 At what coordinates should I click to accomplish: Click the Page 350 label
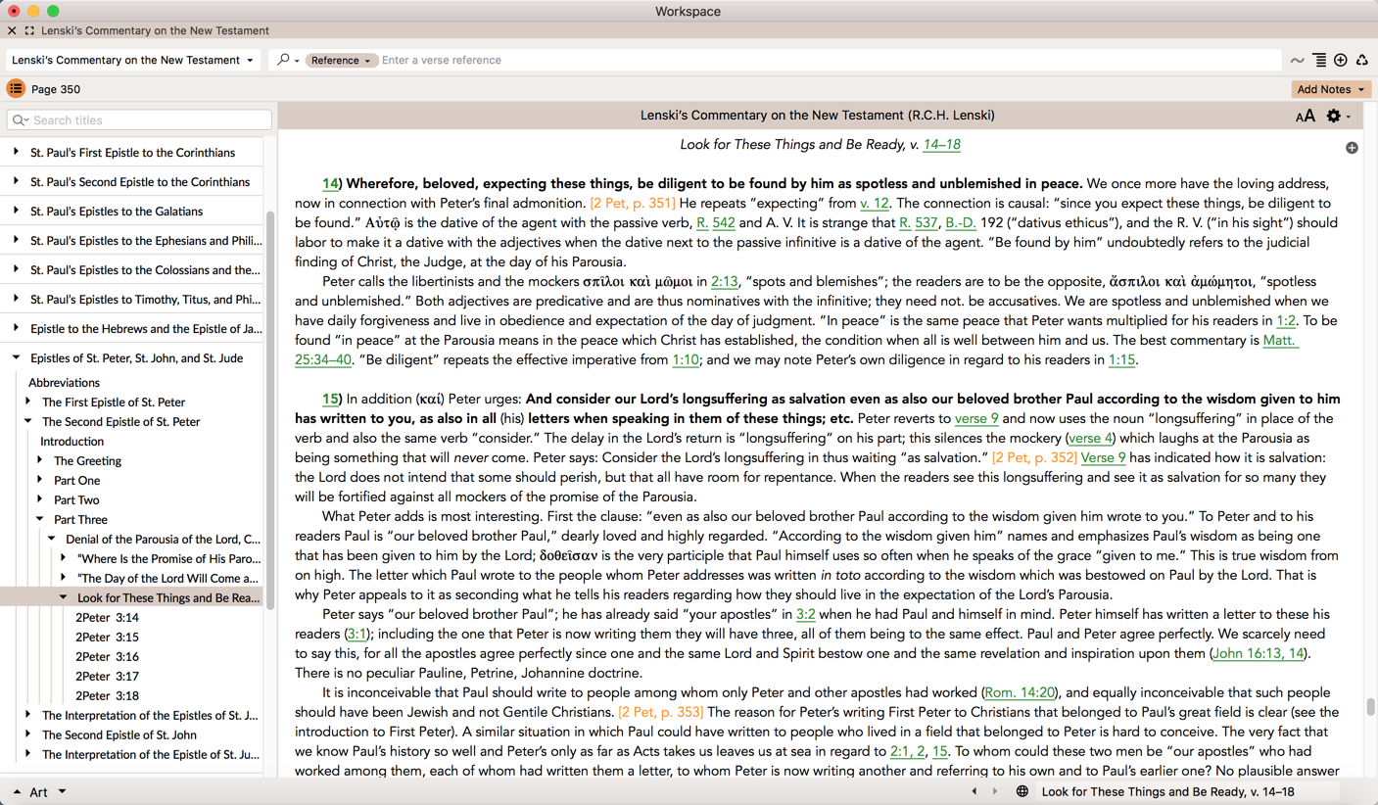56,89
